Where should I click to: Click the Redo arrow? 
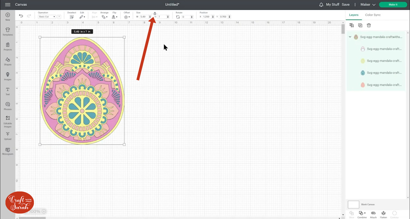(x=29, y=16)
